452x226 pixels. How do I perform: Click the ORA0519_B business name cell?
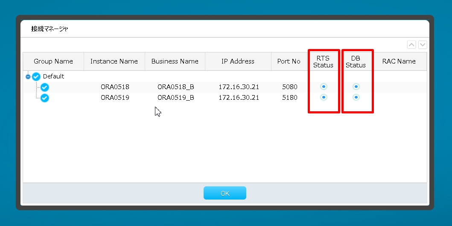point(176,98)
